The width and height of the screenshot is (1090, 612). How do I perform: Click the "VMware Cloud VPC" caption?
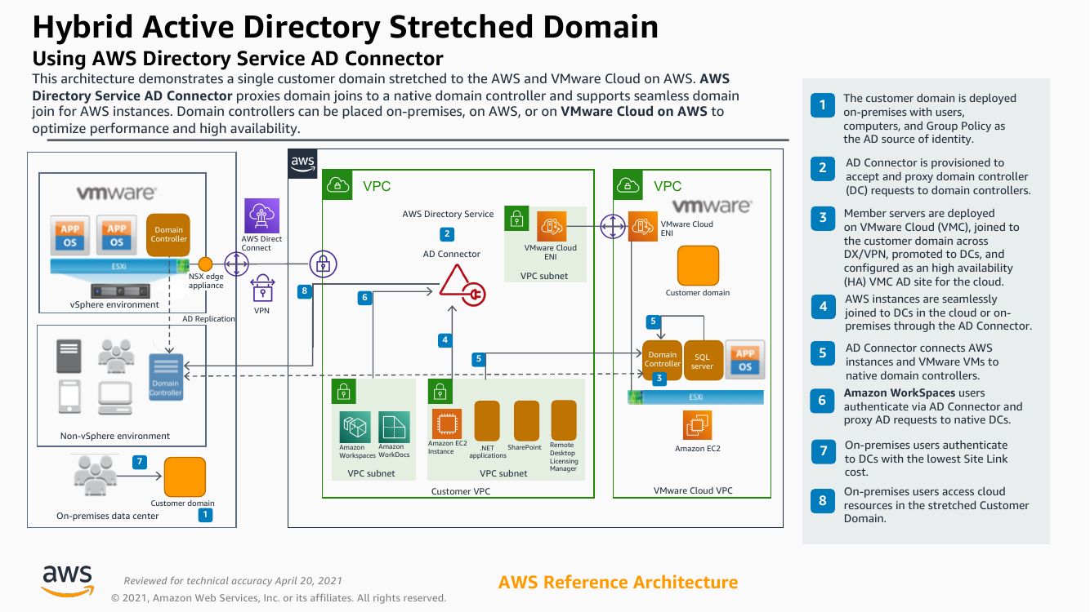click(x=693, y=490)
